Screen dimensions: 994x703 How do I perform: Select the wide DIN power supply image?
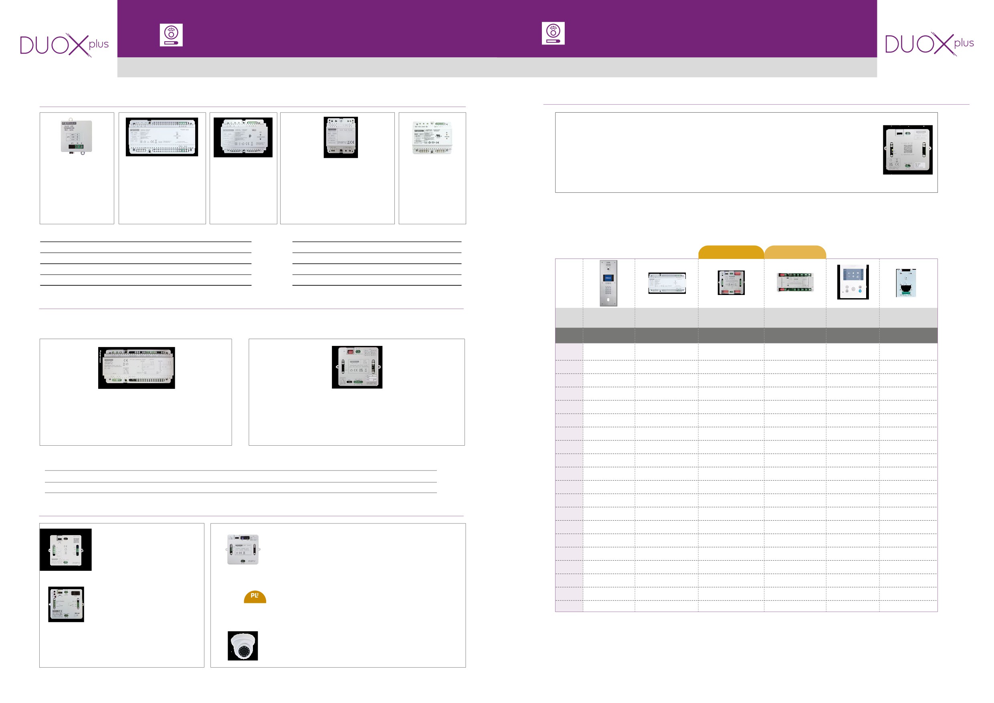tap(162, 137)
